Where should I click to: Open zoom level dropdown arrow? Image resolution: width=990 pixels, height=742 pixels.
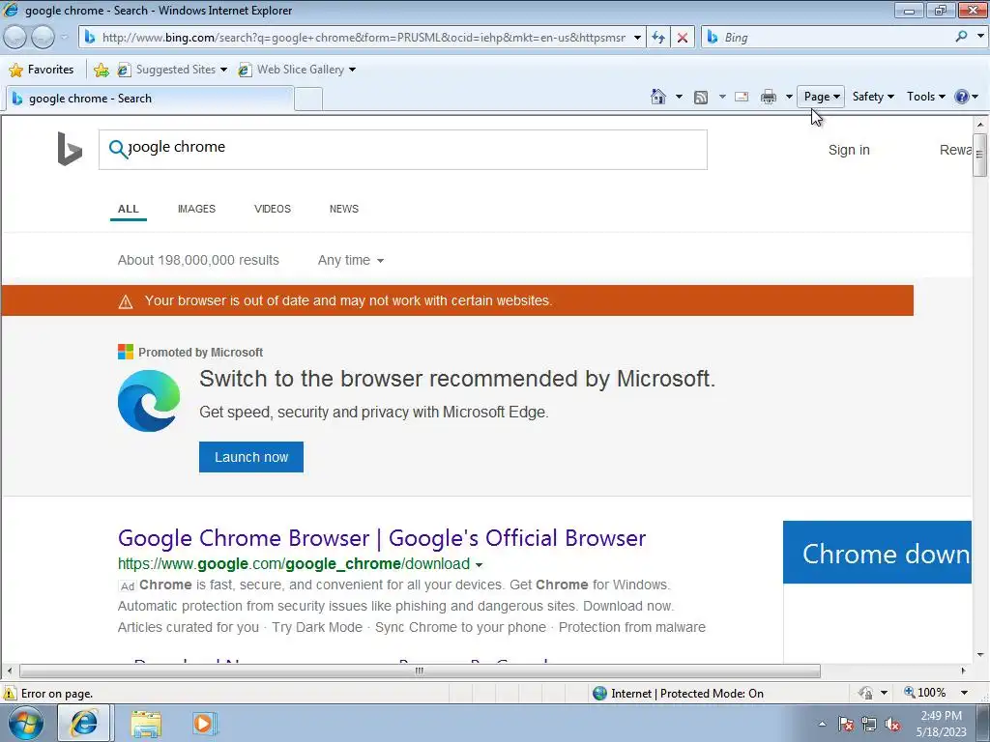coord(964,693)
